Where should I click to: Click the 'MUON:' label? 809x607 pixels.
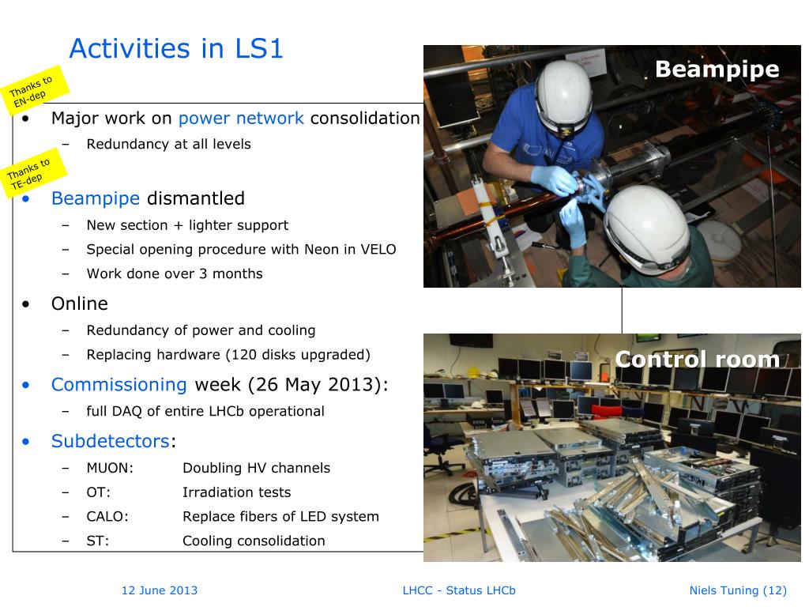coord(110,468)
